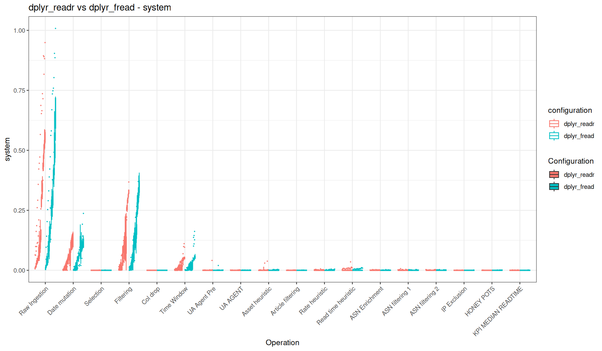Click the 'ASN Enrichment' axis label
Image resolution: width=602 pixels, height=351 pixels.
pos(367,304)
